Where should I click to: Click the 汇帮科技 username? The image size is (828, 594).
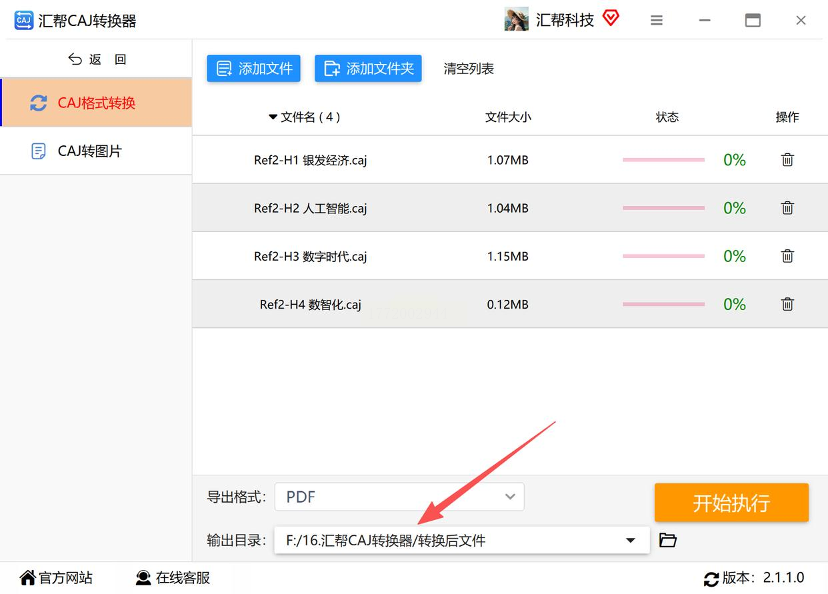(565, 20)
